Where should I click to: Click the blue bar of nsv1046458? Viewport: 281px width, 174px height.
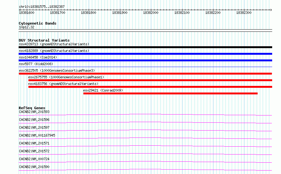(x=145, y=60)
